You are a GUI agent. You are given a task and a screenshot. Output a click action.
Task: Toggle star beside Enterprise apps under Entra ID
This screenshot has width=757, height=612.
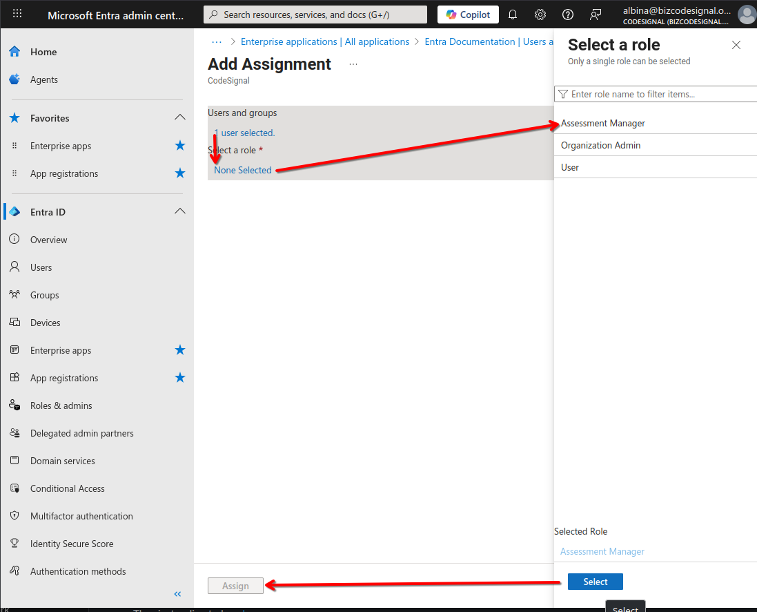click(180, 350)
